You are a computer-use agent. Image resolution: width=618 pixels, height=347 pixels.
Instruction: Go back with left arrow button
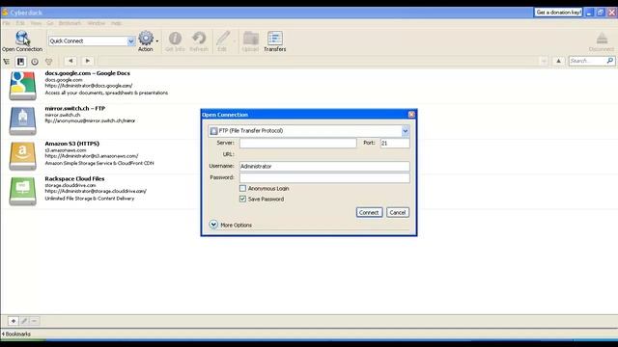click(70, 61)
